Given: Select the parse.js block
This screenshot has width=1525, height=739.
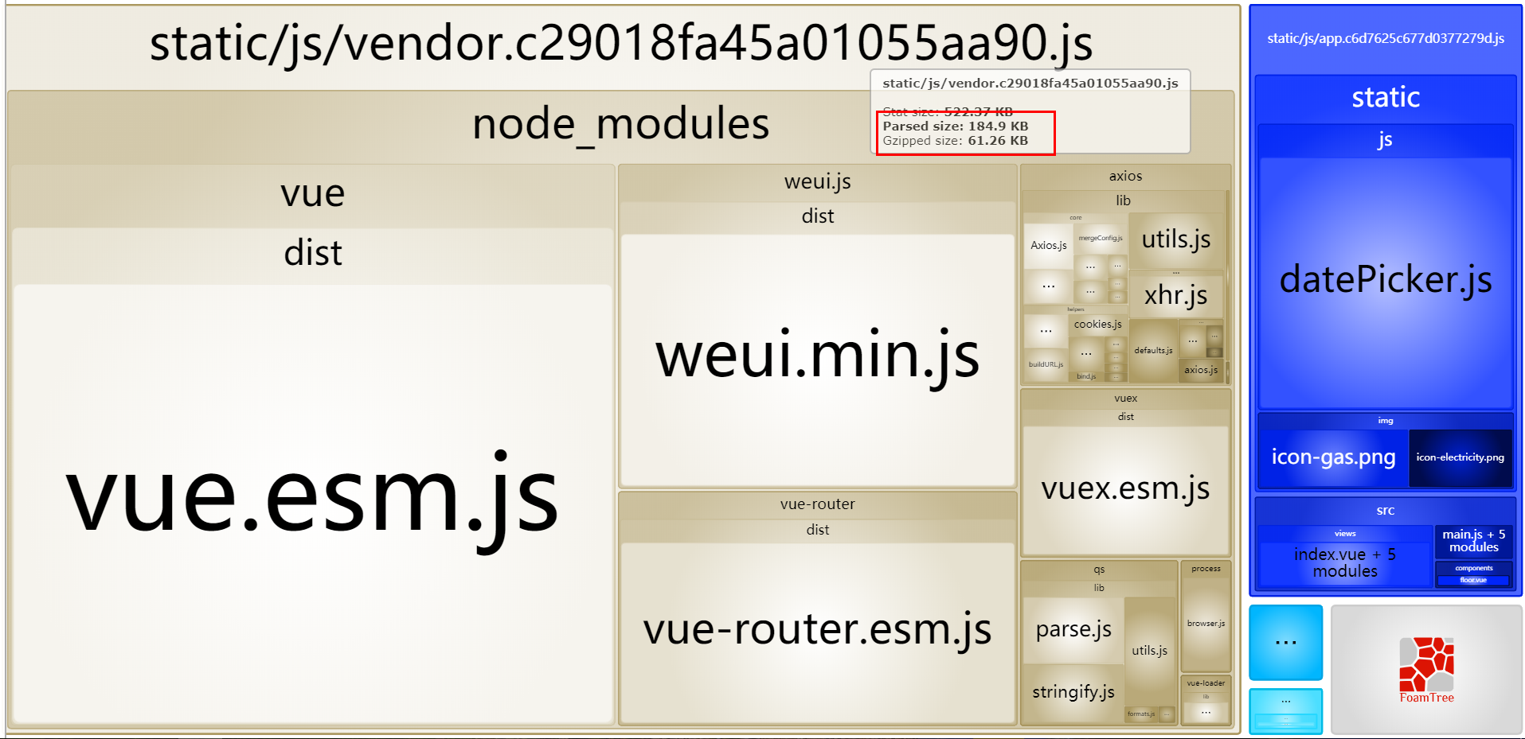Looking at the screenshot, I should [1073, 630].
